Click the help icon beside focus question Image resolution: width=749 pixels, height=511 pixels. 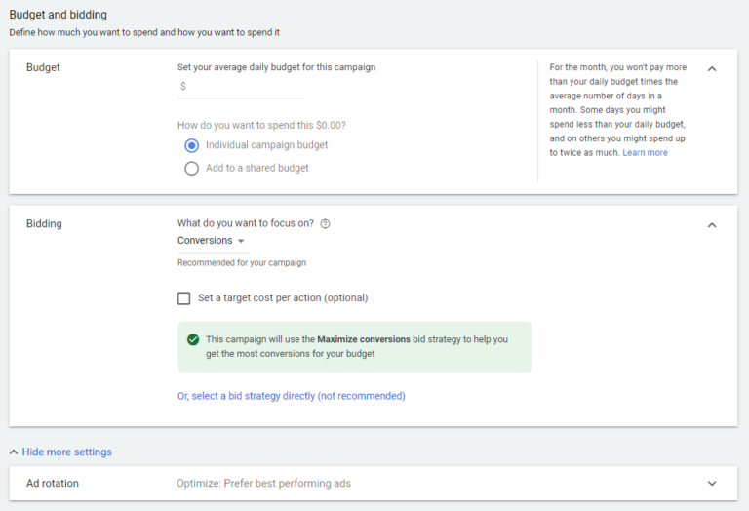point(325,224)
